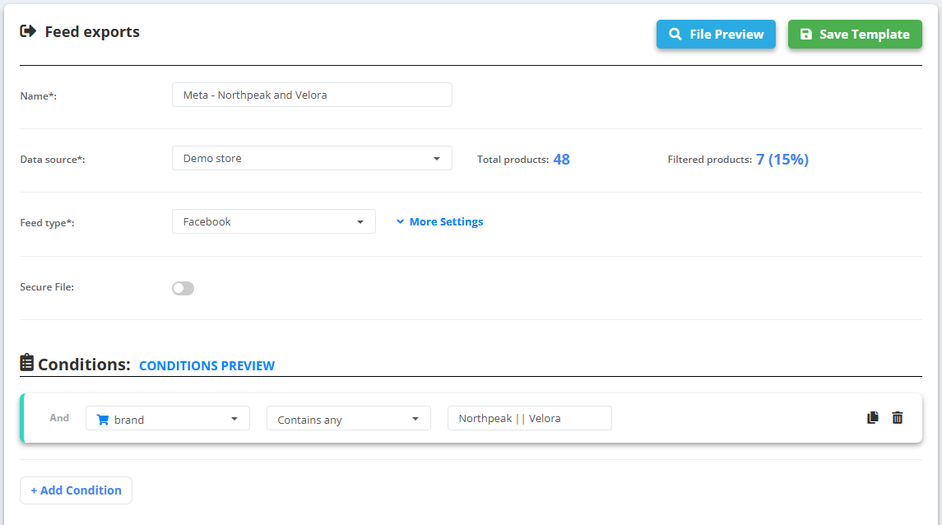Toggle the Secure File switch
Image resolution: width=942 pixels, height=525 pixels.
[x=183, y=288]
